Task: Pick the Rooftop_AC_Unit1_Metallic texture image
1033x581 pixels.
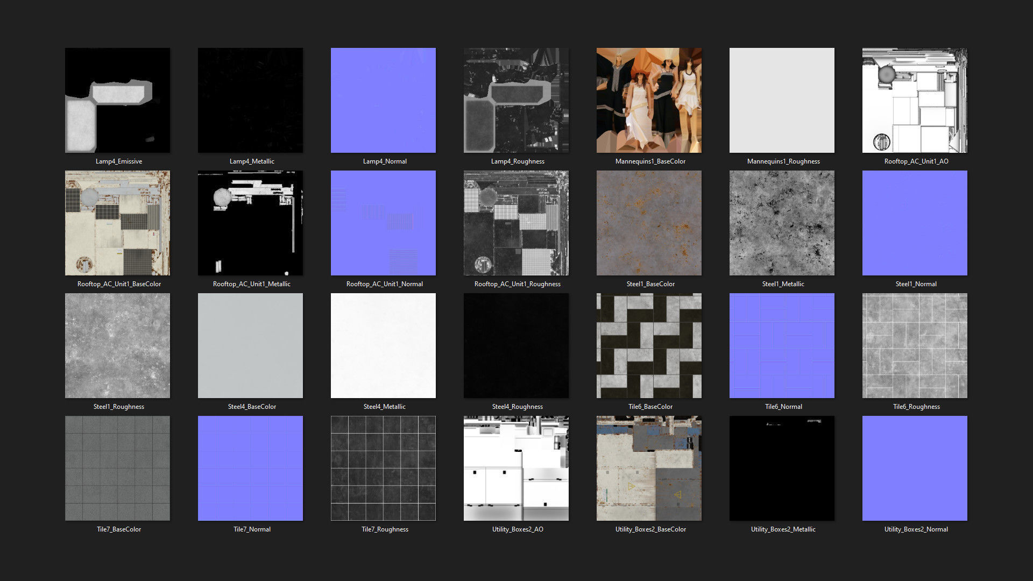Action: tap(250, 223)
